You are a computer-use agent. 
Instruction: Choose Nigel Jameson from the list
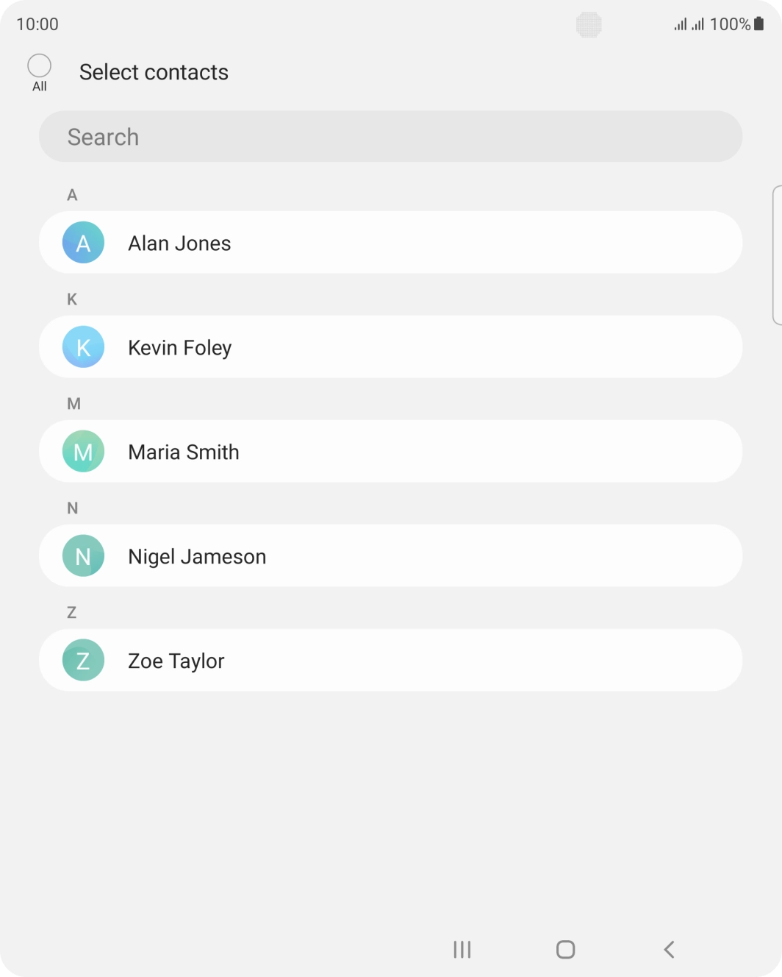[197, 557]
